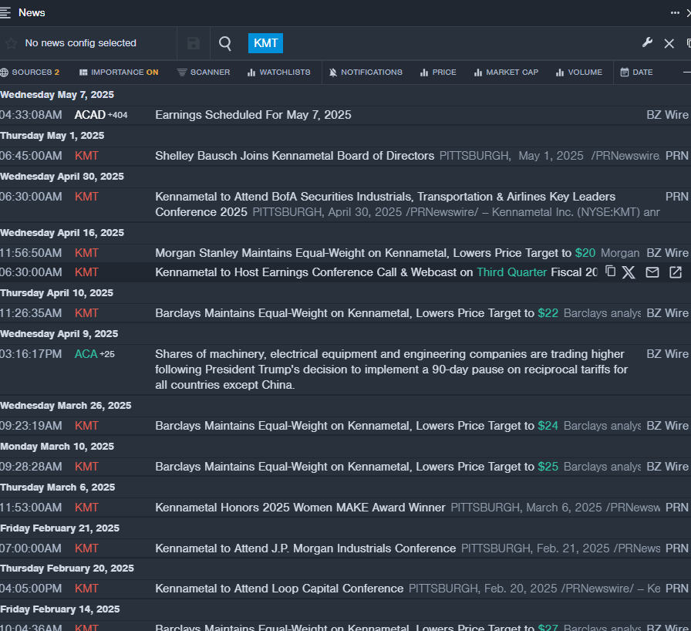
Task: Open the Women MAKE Award Winner story
Action: [300, 508]
